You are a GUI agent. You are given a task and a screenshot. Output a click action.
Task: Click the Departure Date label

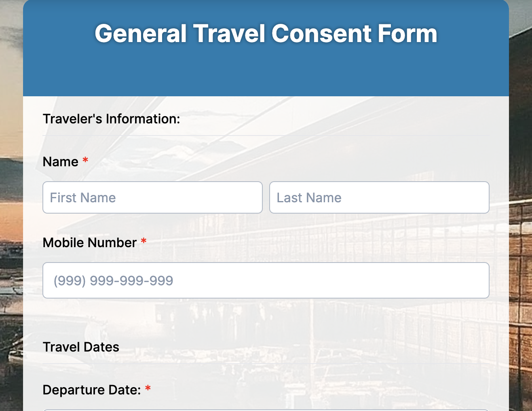92,390
